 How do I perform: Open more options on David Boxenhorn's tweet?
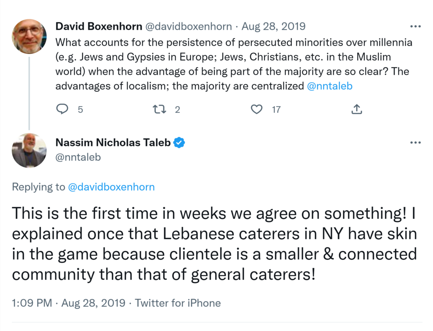[x=416, y=26]
